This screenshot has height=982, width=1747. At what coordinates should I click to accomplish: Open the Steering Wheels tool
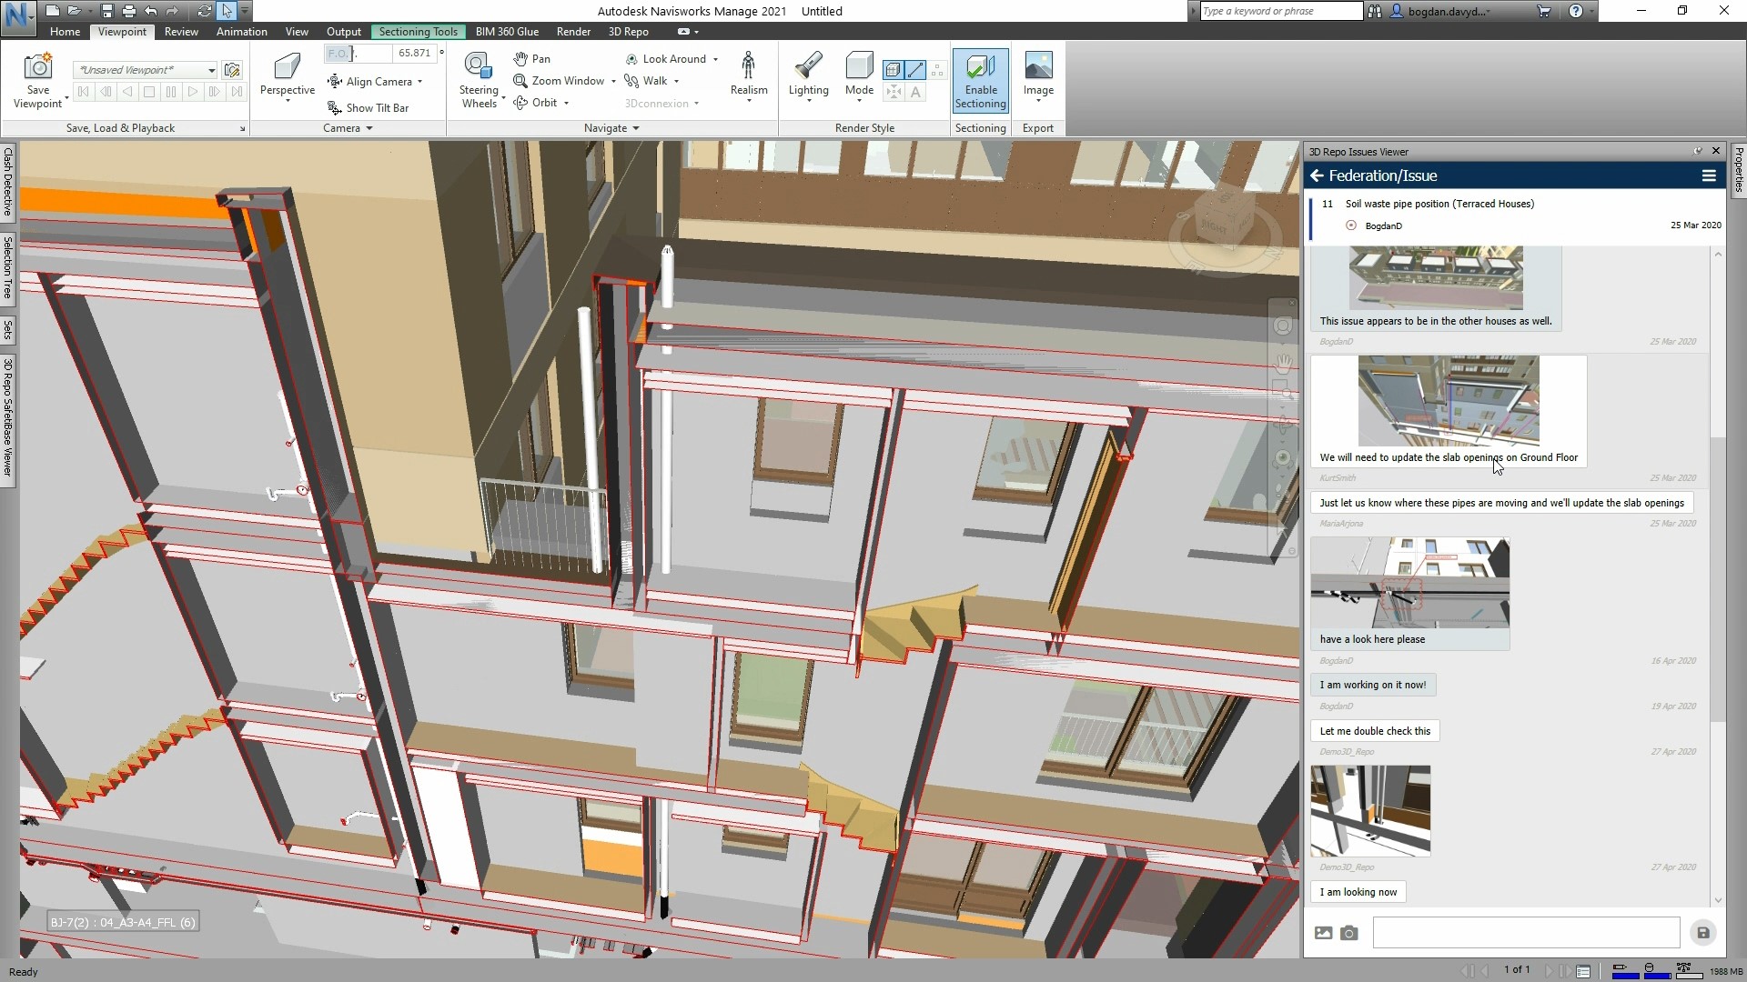478,67
